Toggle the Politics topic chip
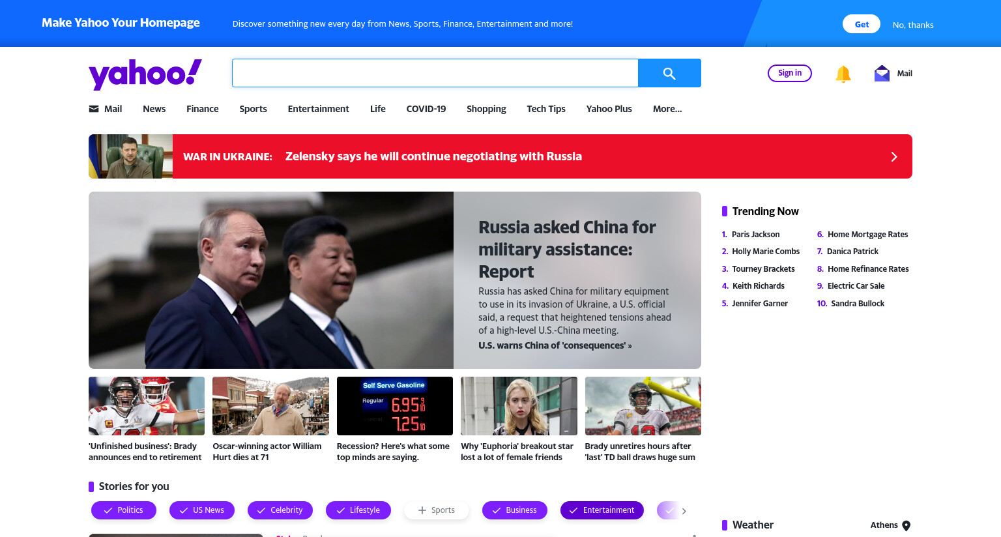Viewport: 1001px width, 537px height. click(x=124, y=510)
